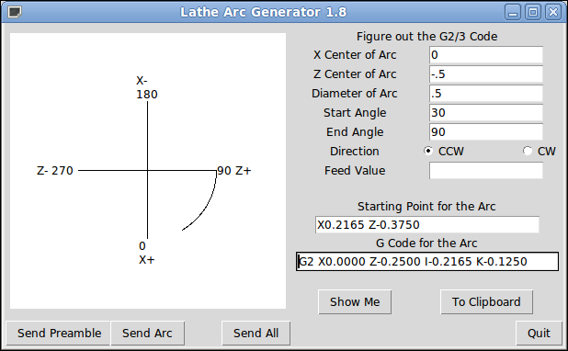This screenshot has height=351, width=568.
Task: Click the Send Preamble button
Action: pyautogui.click(x=59, y=334)
